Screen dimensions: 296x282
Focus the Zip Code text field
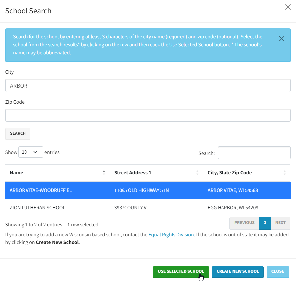click(x=148, y=115)
